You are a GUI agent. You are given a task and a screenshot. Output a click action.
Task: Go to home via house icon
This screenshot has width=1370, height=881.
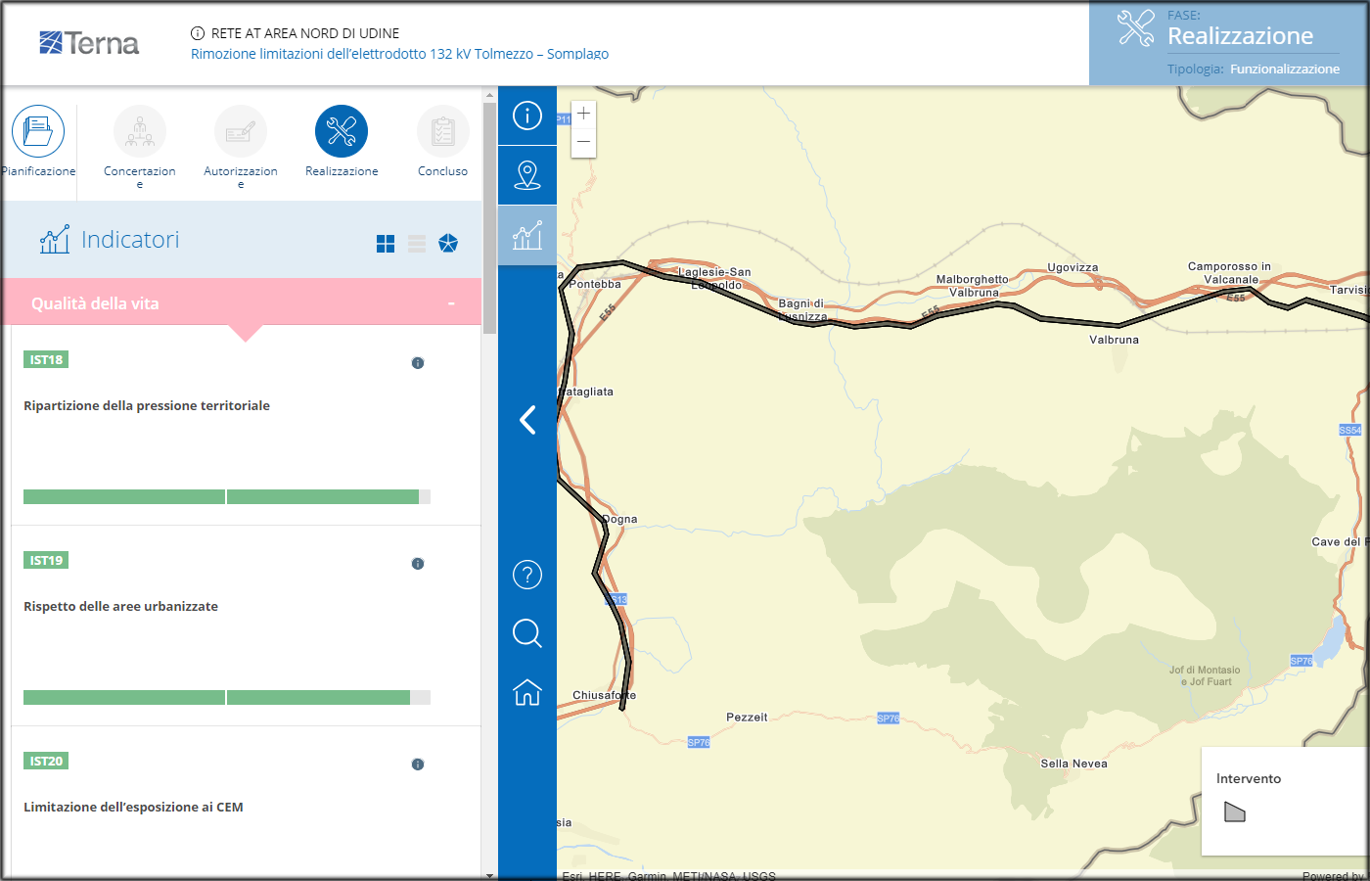pos(527,692)
